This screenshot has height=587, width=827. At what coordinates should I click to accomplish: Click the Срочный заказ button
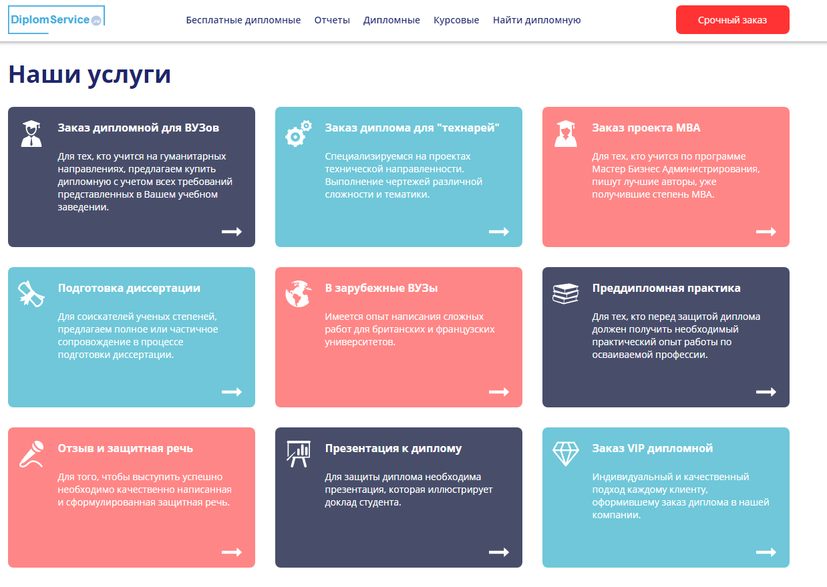733,20
